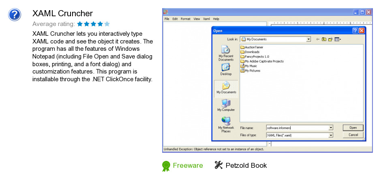Select My Network Places shortcut
Screen dimensions: 381x184
[226, 125]
